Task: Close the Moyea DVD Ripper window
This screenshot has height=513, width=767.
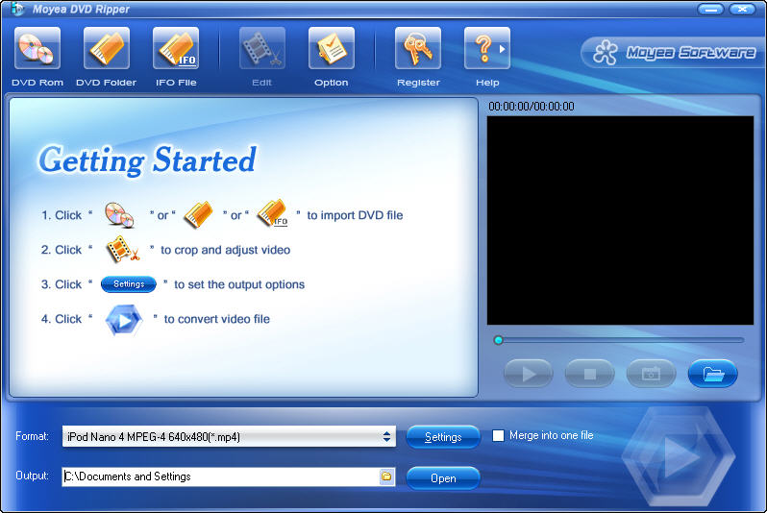Action: 743,9
